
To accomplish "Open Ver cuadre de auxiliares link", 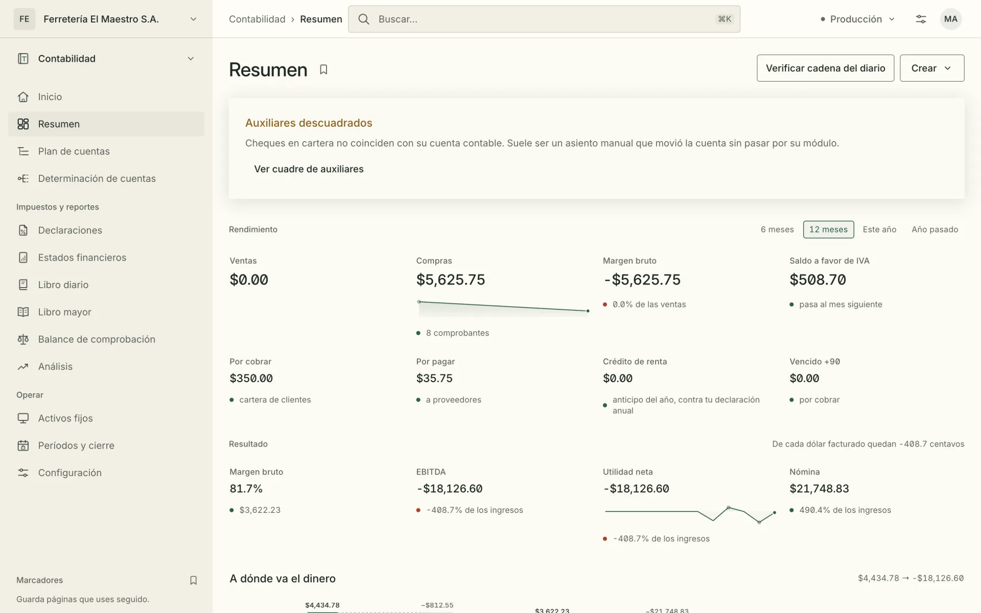I will click(309, 169).
